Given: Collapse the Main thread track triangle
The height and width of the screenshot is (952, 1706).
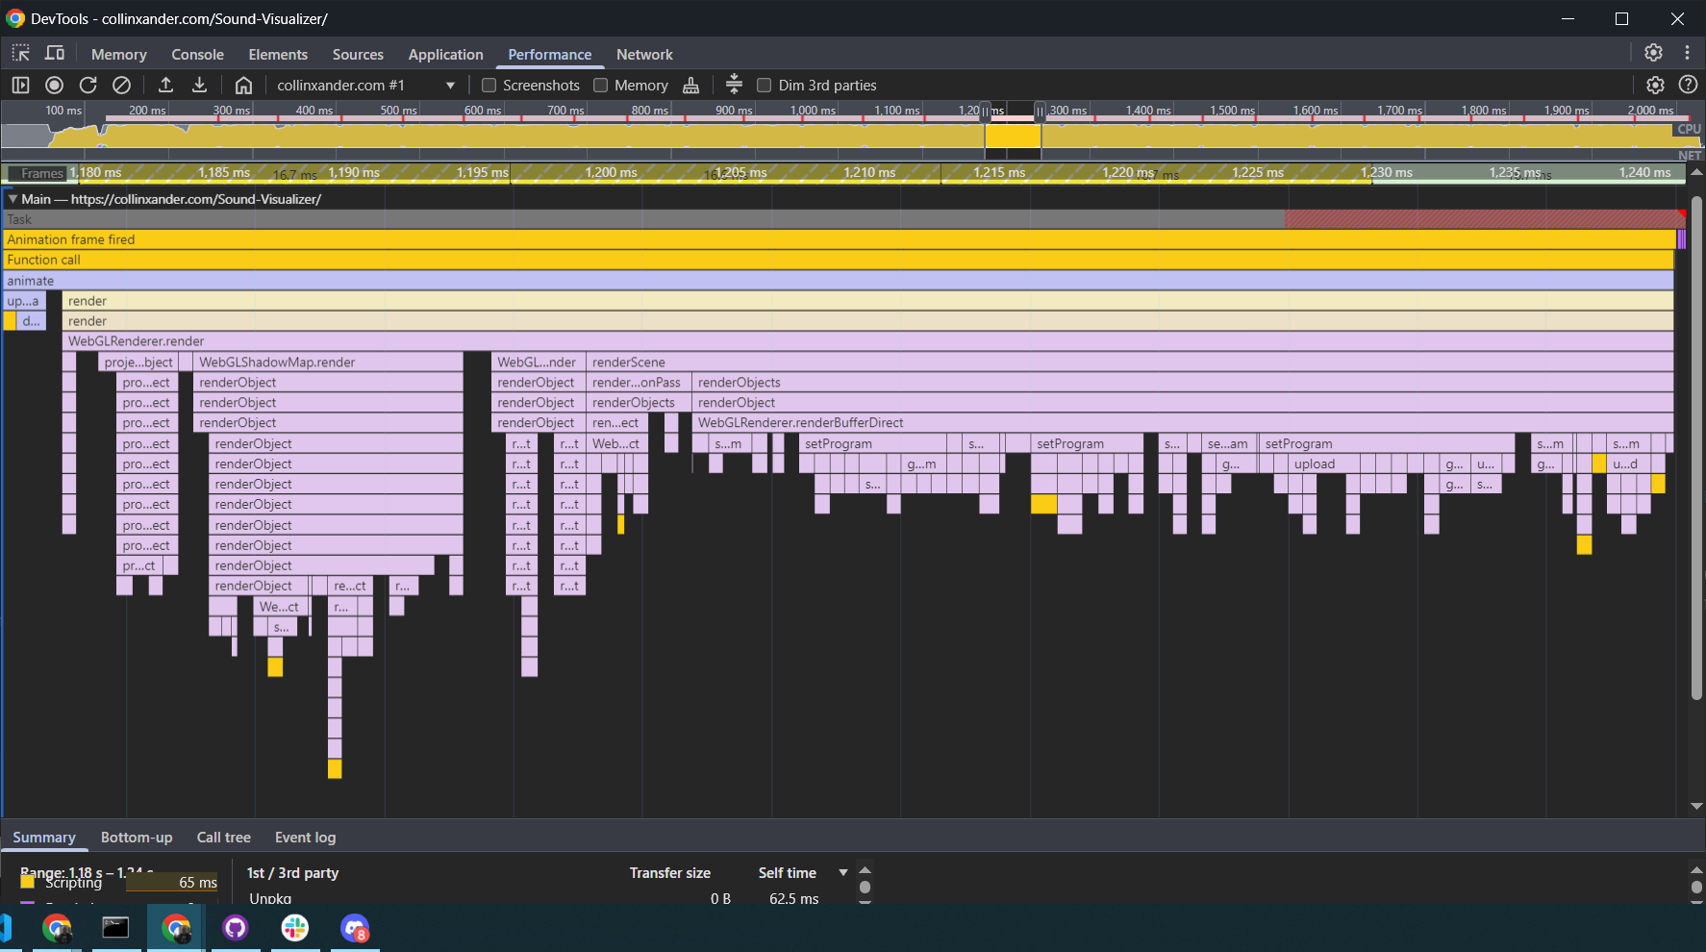Looking at the screenshot, I should click(13, 199).
